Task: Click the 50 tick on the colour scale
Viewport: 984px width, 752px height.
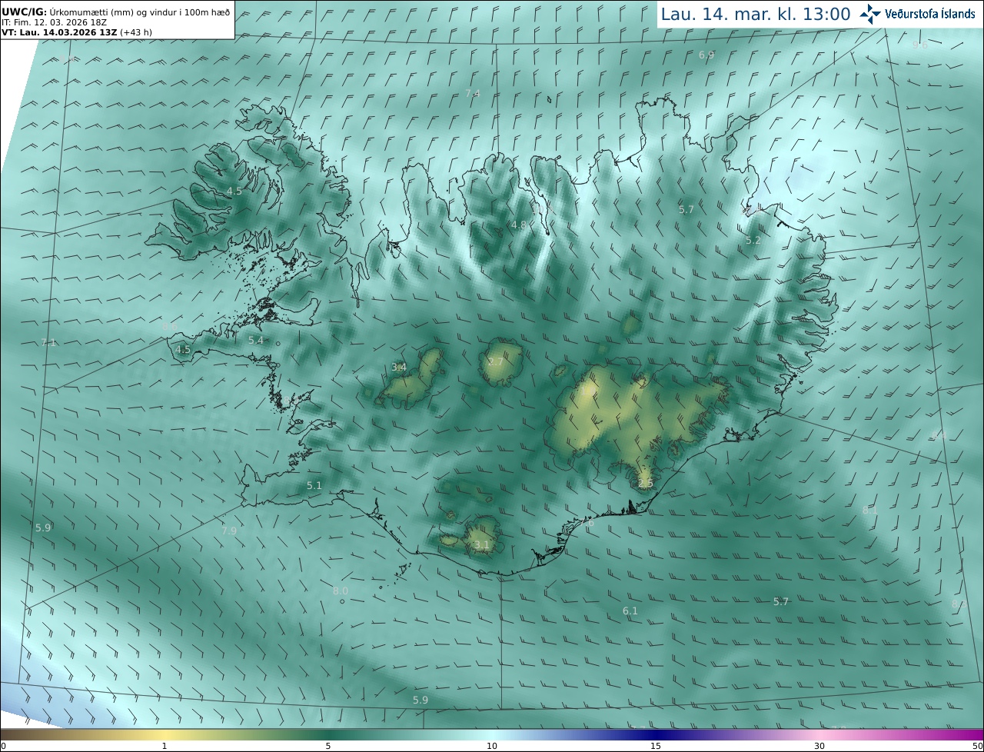Action: pos(977,746)
